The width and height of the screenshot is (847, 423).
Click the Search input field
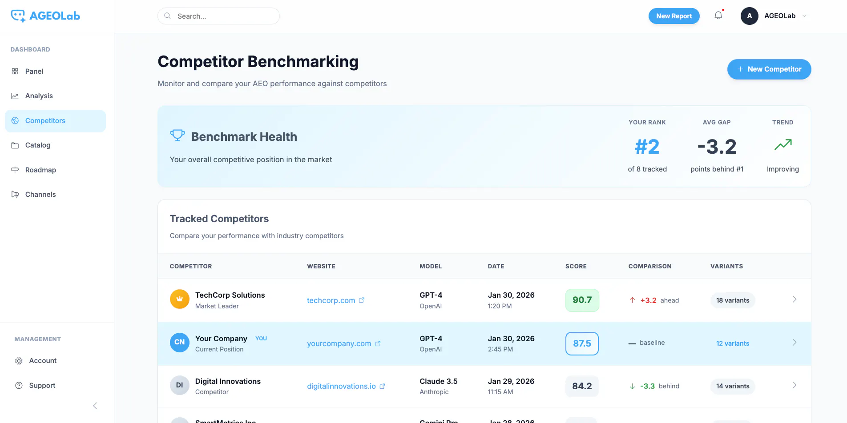[218, 16]
